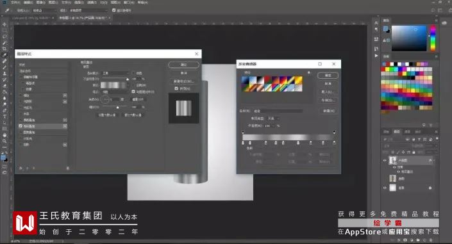Screen dimensions: 452x244
Task: Click fx icon on top layer
Action: pos(430,160)
